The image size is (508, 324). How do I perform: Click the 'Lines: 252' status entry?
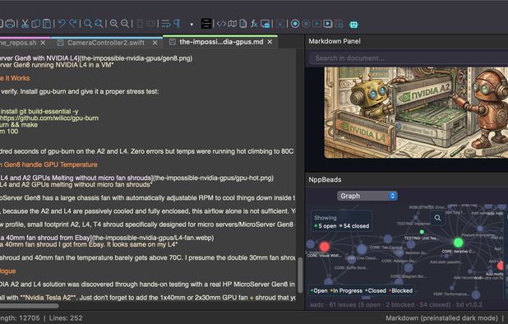[66, 318]
